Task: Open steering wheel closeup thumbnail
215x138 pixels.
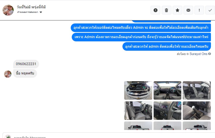Action: (x=167, y=111)
